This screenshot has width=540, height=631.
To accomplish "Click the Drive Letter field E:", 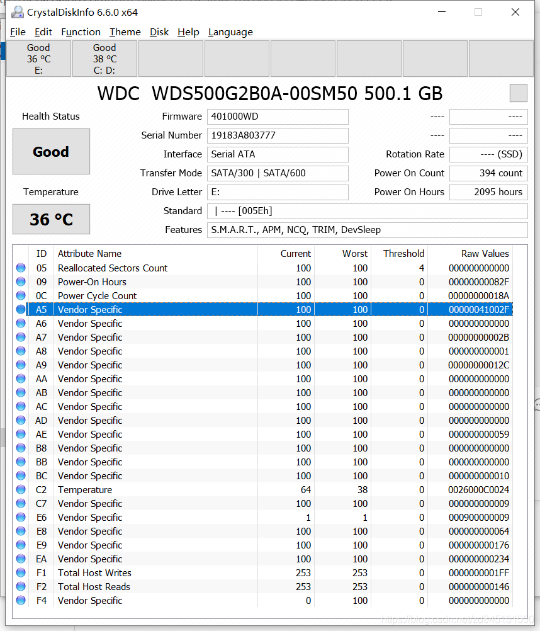I will pos(278,192).
